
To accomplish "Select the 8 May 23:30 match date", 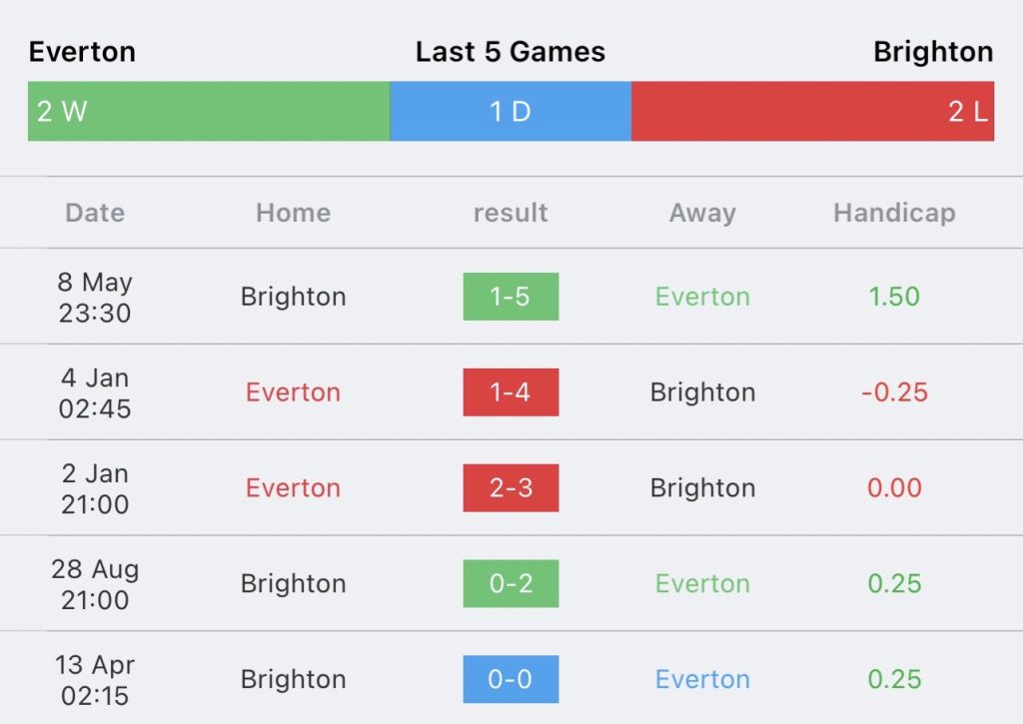I will pos(94,297).
